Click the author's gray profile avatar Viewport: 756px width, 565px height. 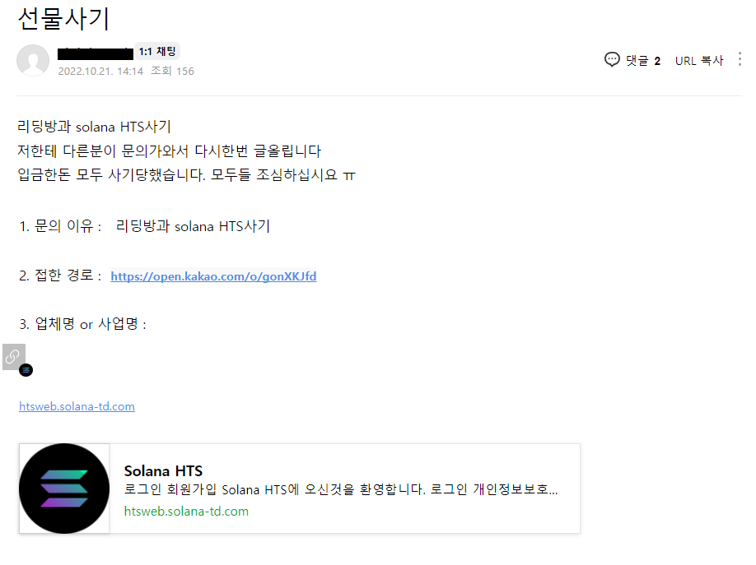[x=33, y=60]
